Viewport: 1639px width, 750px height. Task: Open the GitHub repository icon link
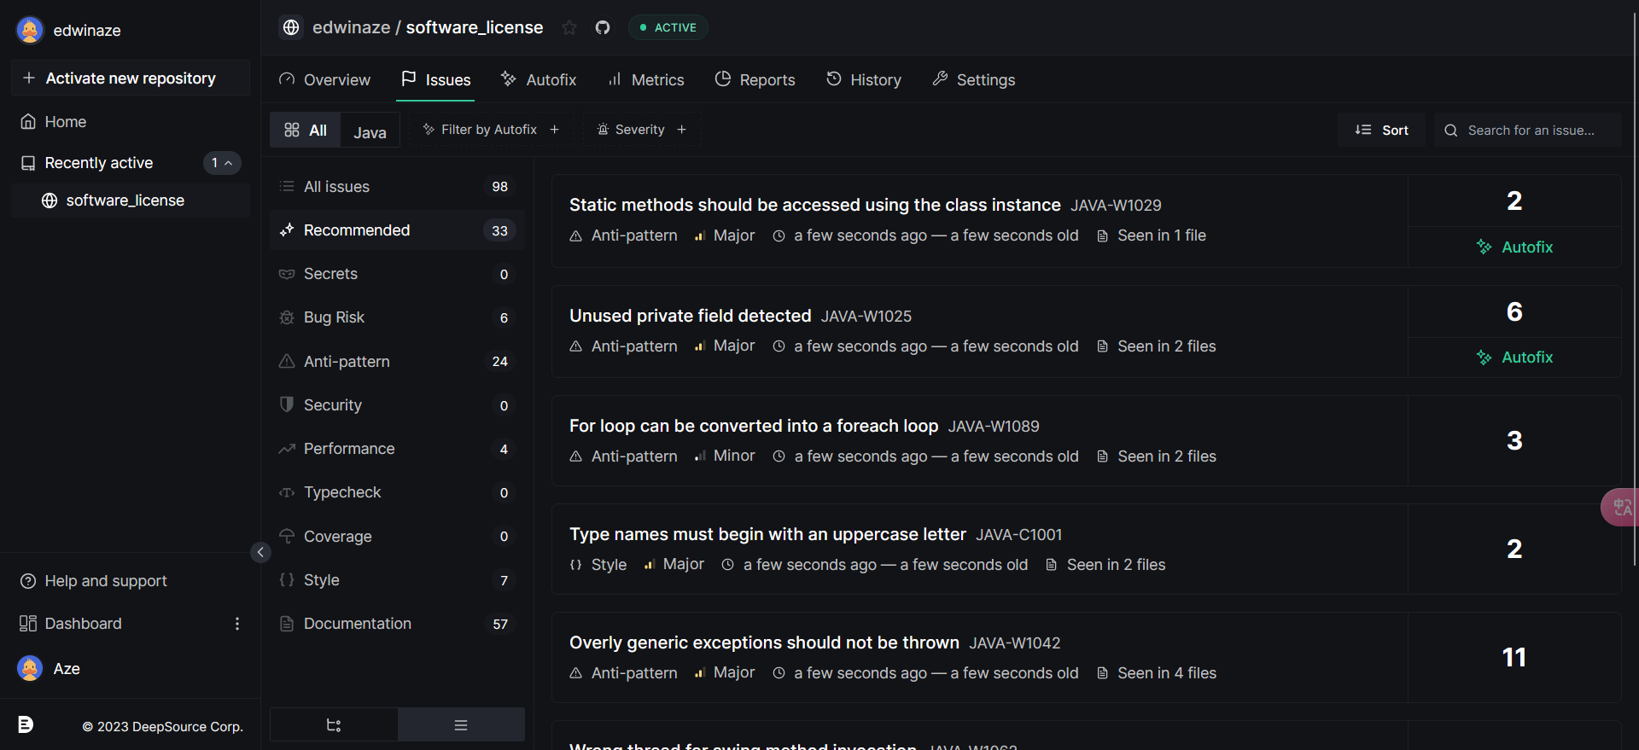[603, 27]
